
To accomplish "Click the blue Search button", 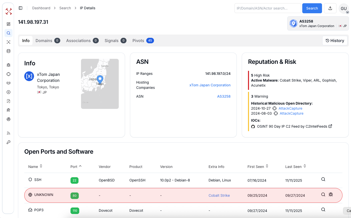I will (x=312, y=8).
